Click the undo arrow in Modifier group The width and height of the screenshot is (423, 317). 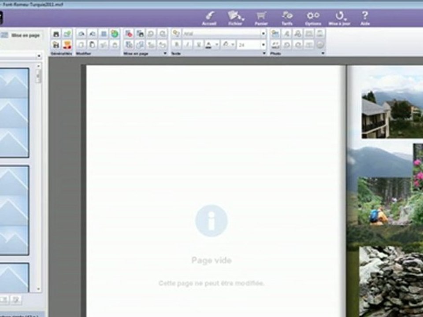tap(81, 34)
